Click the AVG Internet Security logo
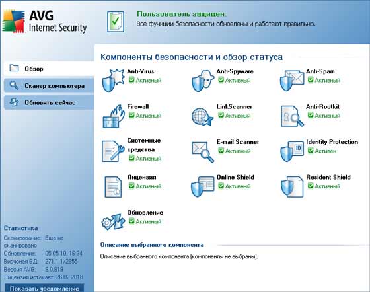Image resolution: width=370 pixels, height=292 pixels. click(x=45, y=21)
